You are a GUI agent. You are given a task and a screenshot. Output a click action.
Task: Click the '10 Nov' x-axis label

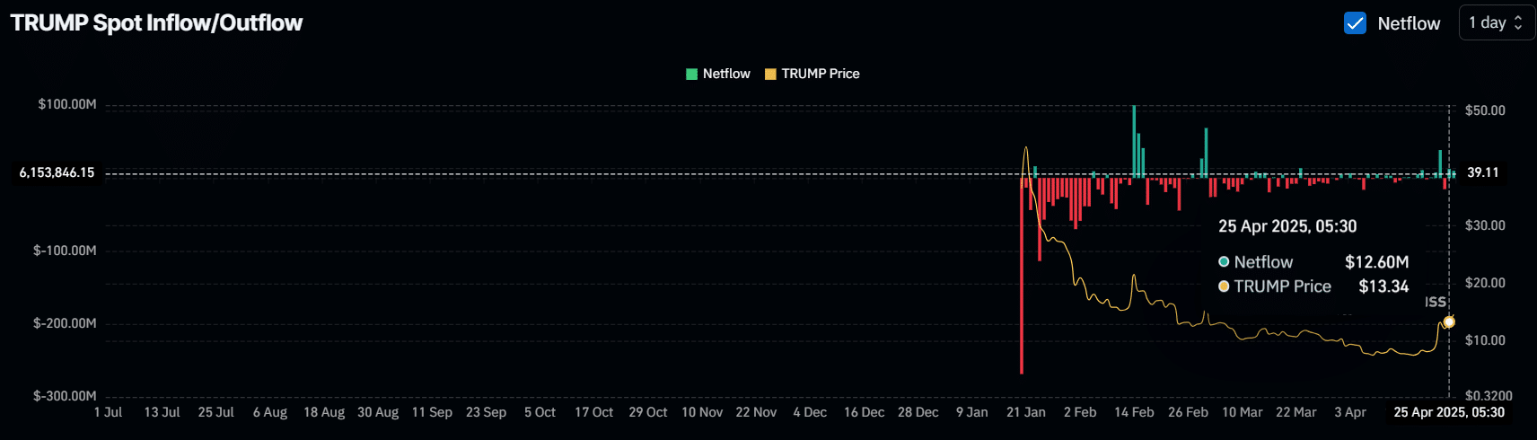coord(702,412)
